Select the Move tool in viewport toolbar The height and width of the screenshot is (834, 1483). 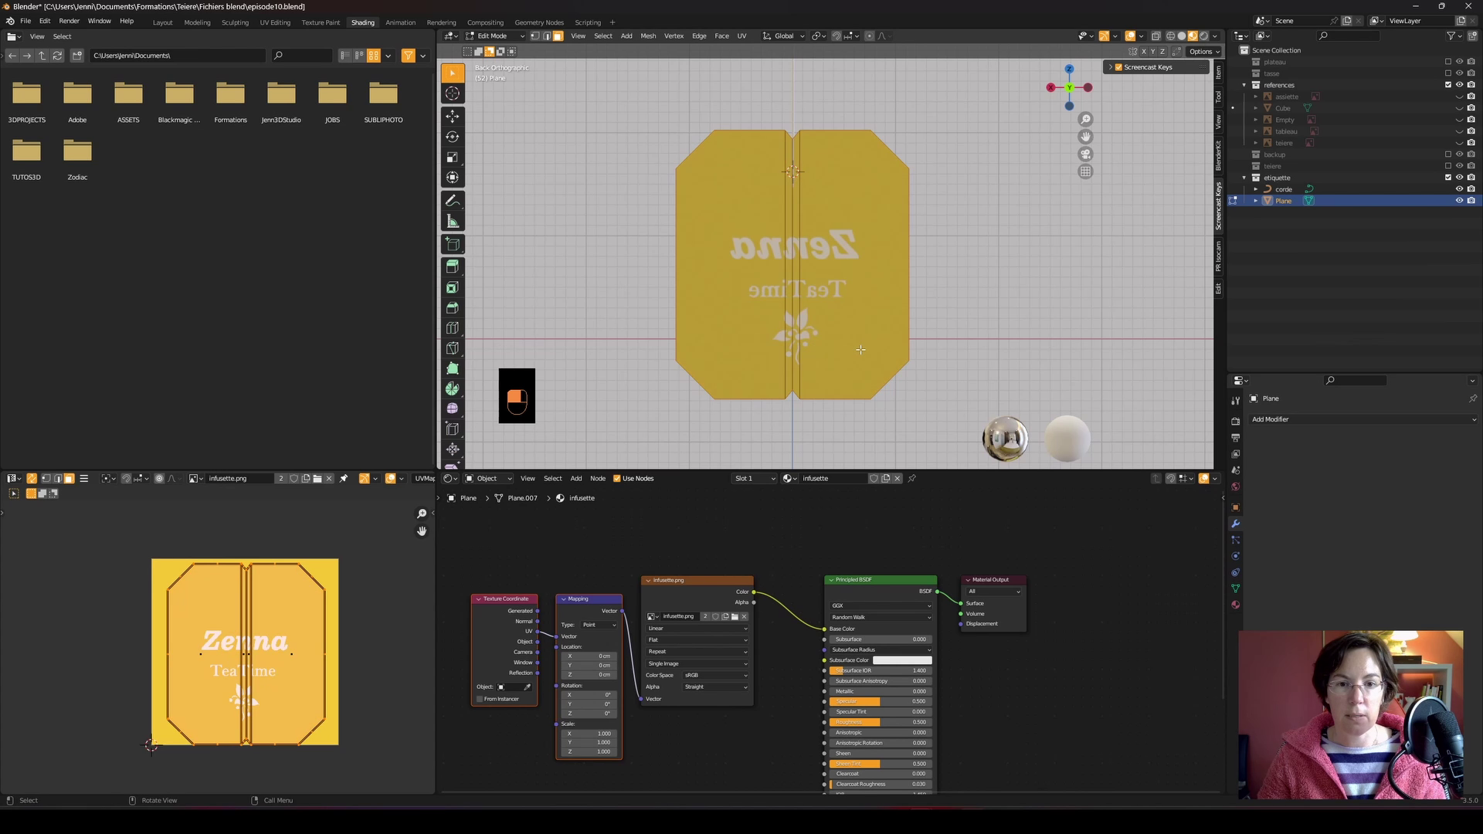(453, 116)
